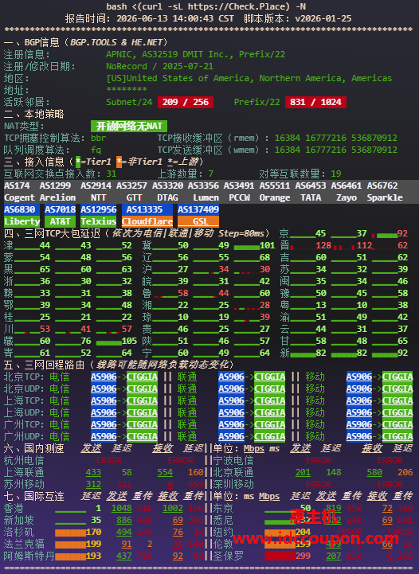
Task: Click the blue AS6830 badge
Action: tap(22, 209)
